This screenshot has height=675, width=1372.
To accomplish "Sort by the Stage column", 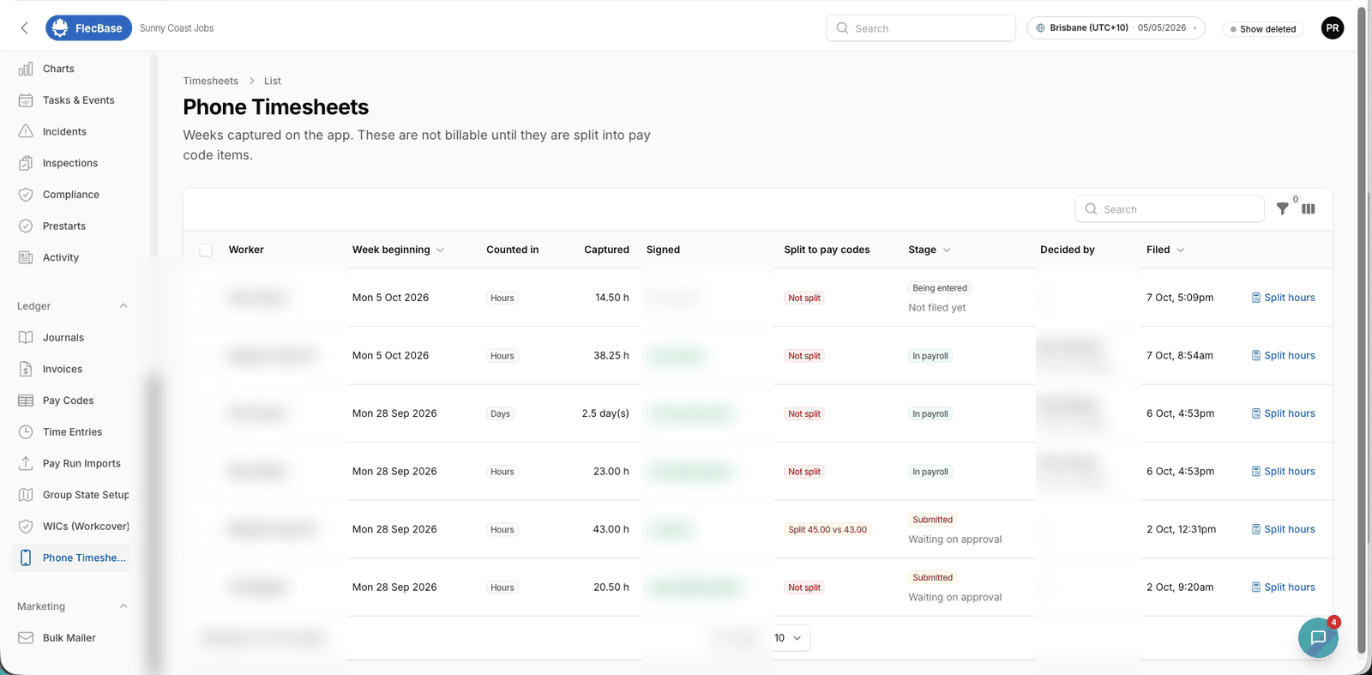I will click(930, 250).
